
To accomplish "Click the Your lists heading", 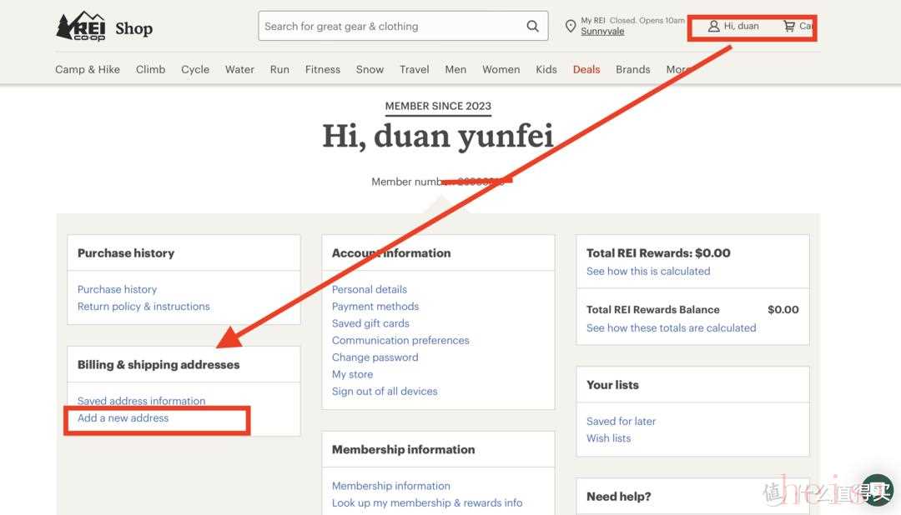I will tap(612, 385).
